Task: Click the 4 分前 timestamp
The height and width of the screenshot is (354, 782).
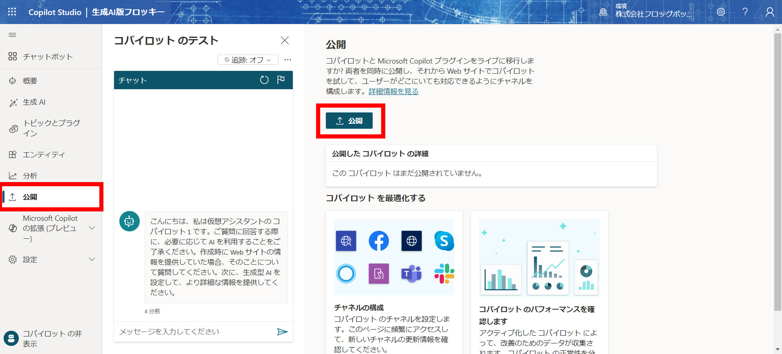Action: tap(152, 311)
